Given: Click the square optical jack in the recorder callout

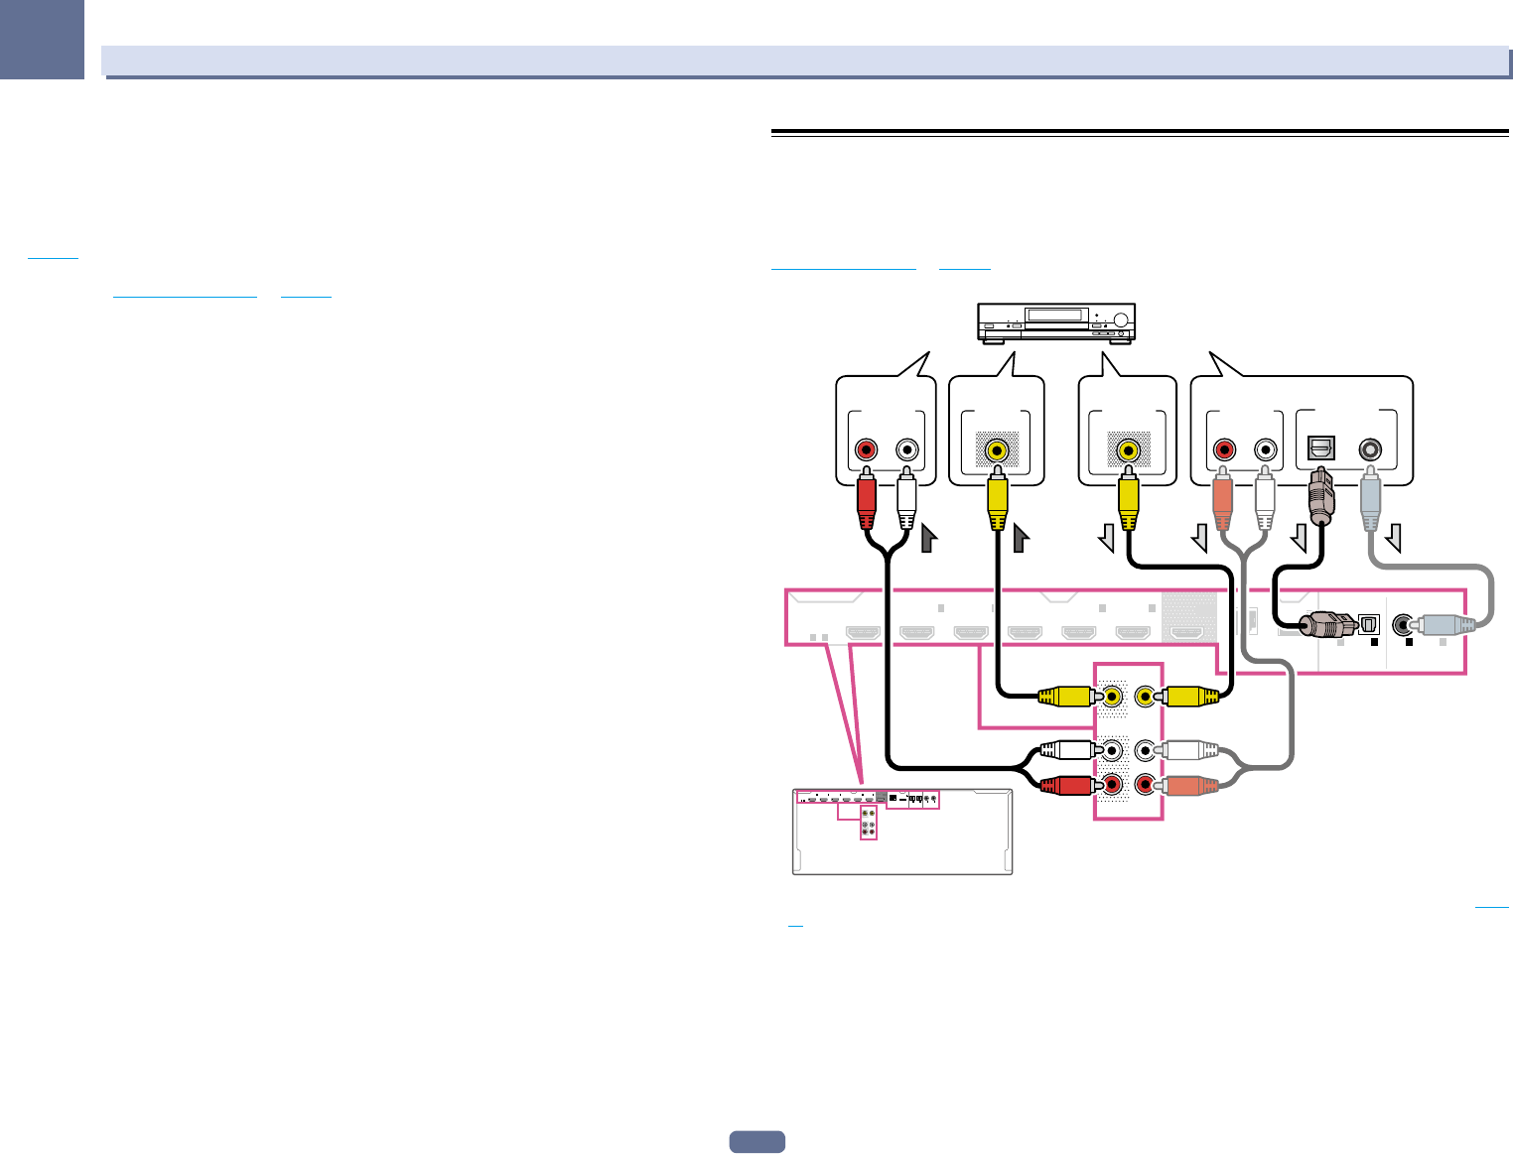Looking at the screenshot, I should [x=1320, y=449].
